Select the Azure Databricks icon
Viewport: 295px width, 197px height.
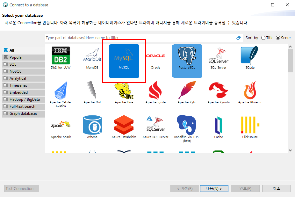(x=124, y=125)
